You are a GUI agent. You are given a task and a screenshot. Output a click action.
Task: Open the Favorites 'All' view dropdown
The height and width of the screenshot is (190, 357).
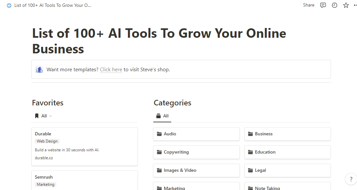[x=44, y=116]
